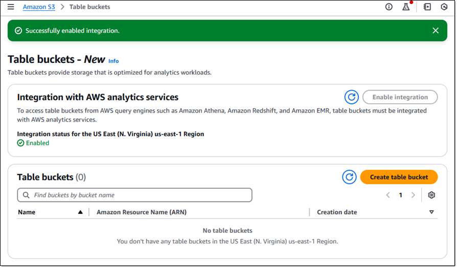Refresh the integration status
The height and width of the screenshot is (268, 457).
352,97
